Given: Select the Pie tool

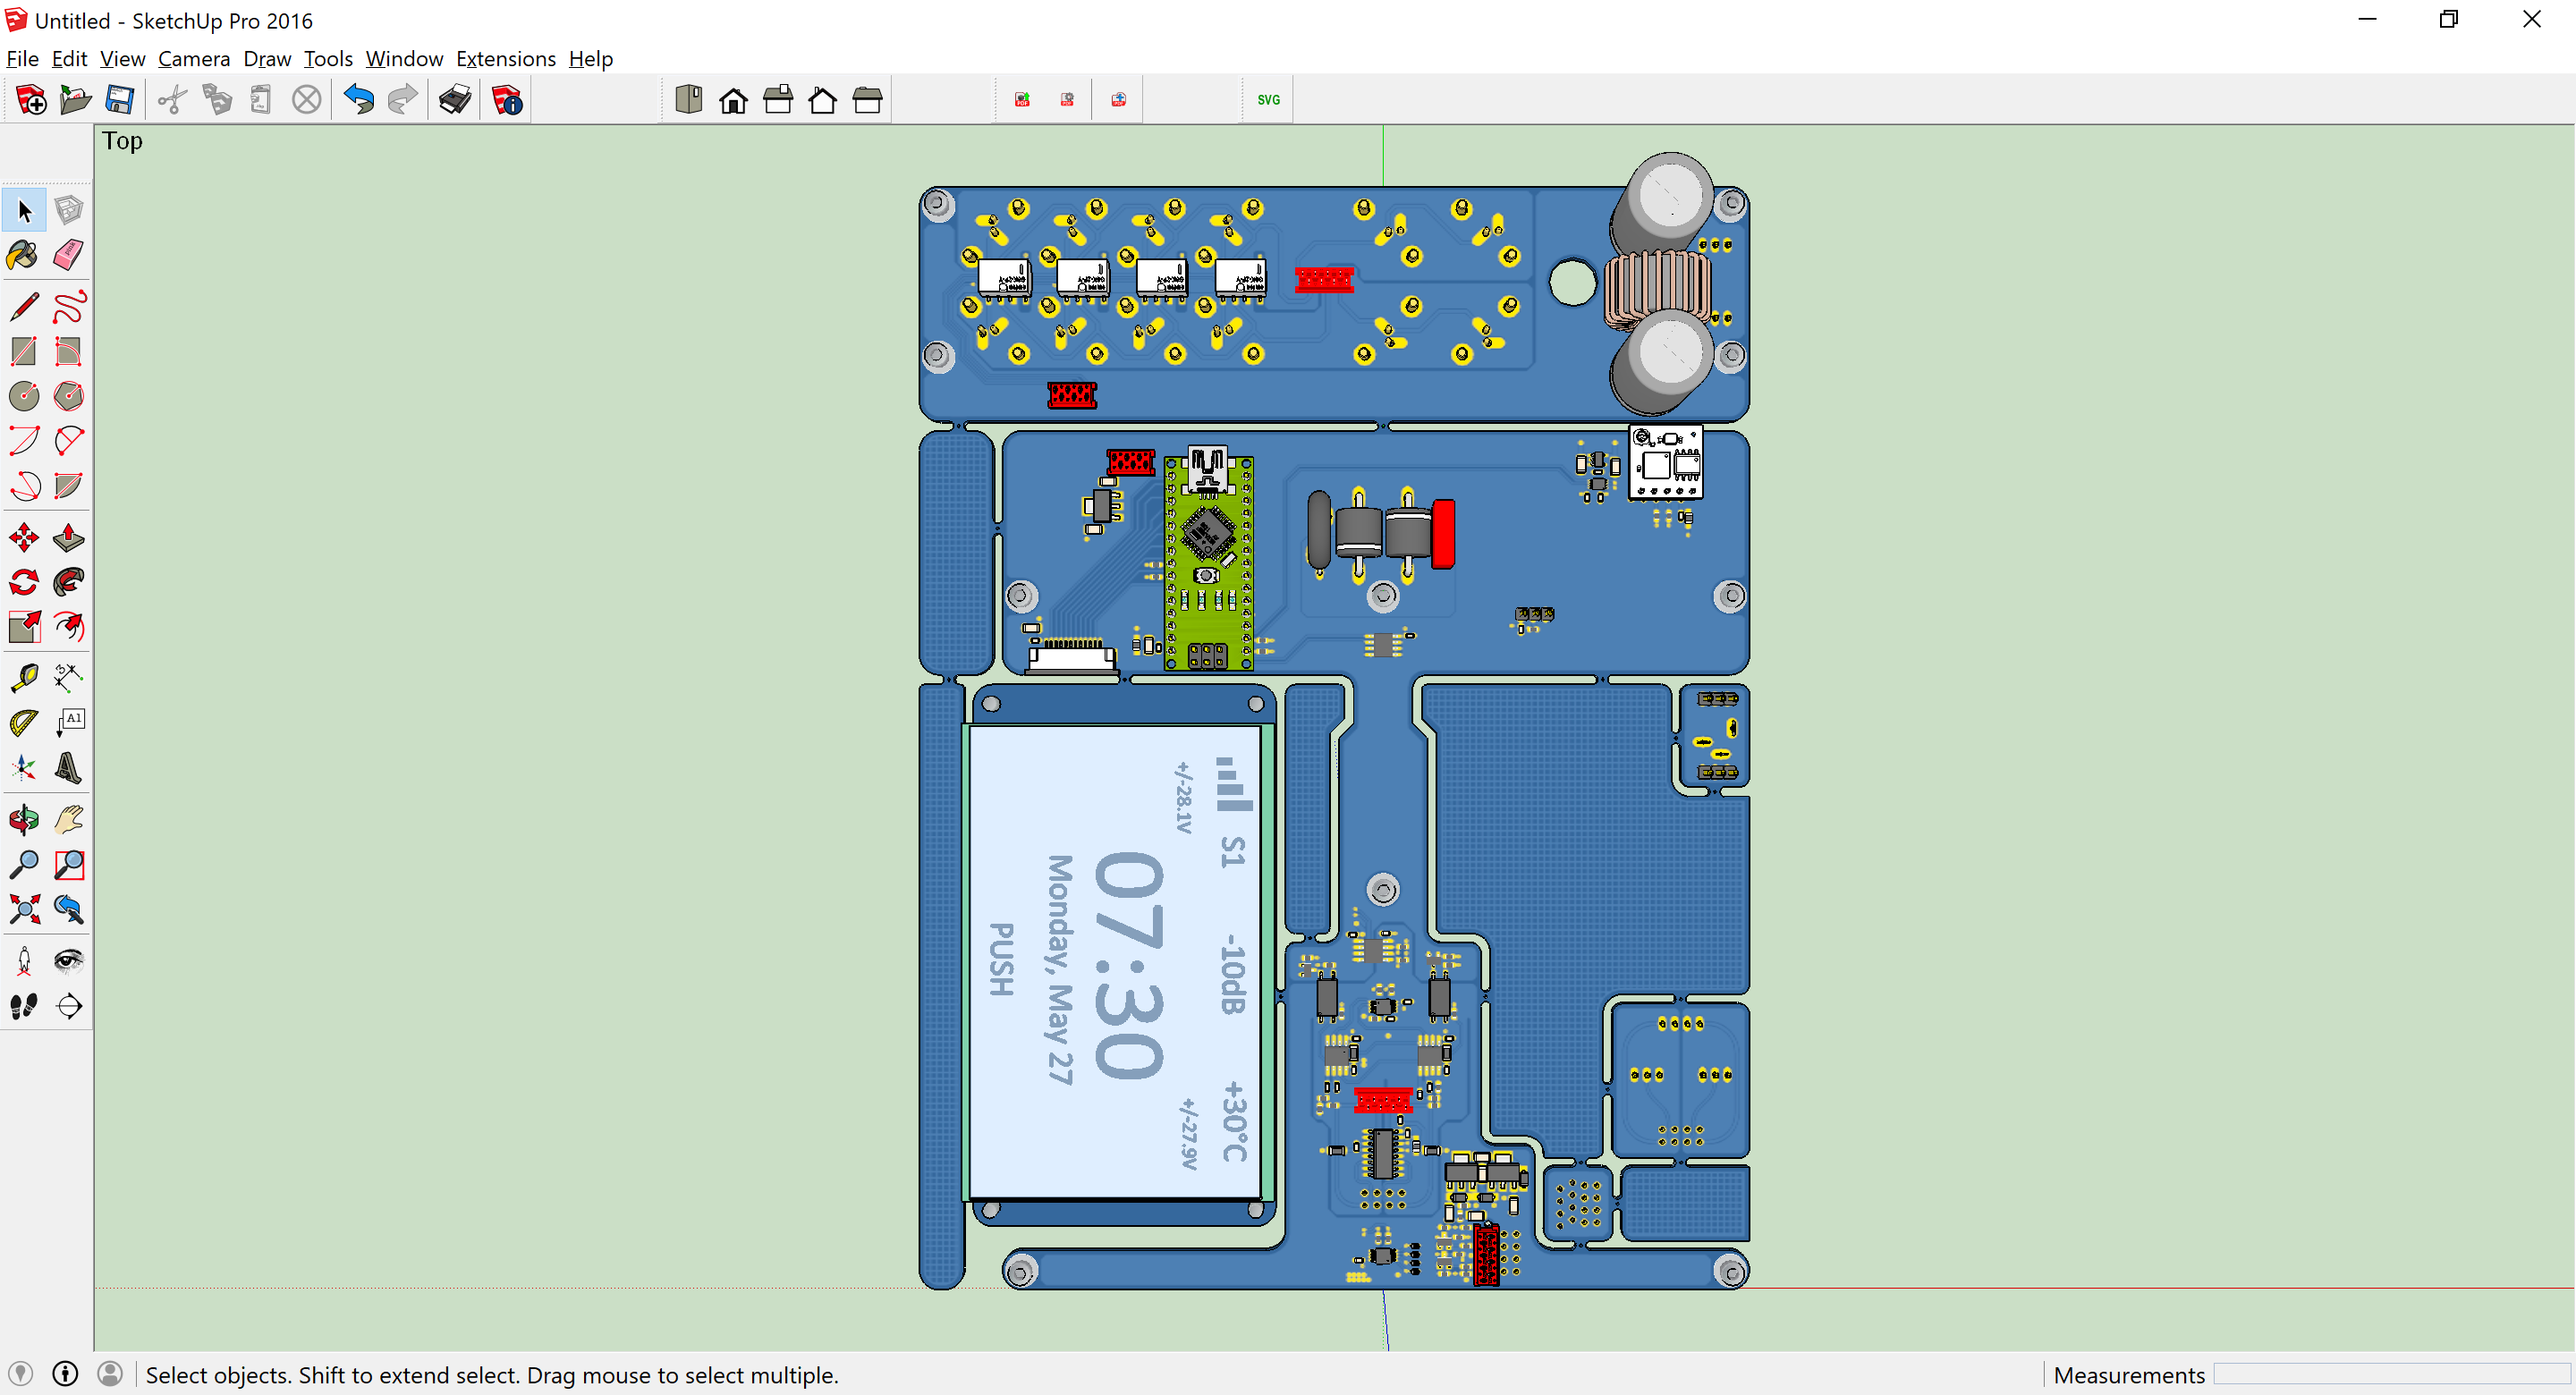Looking at the screenshot, I should (x=68, y=485).
